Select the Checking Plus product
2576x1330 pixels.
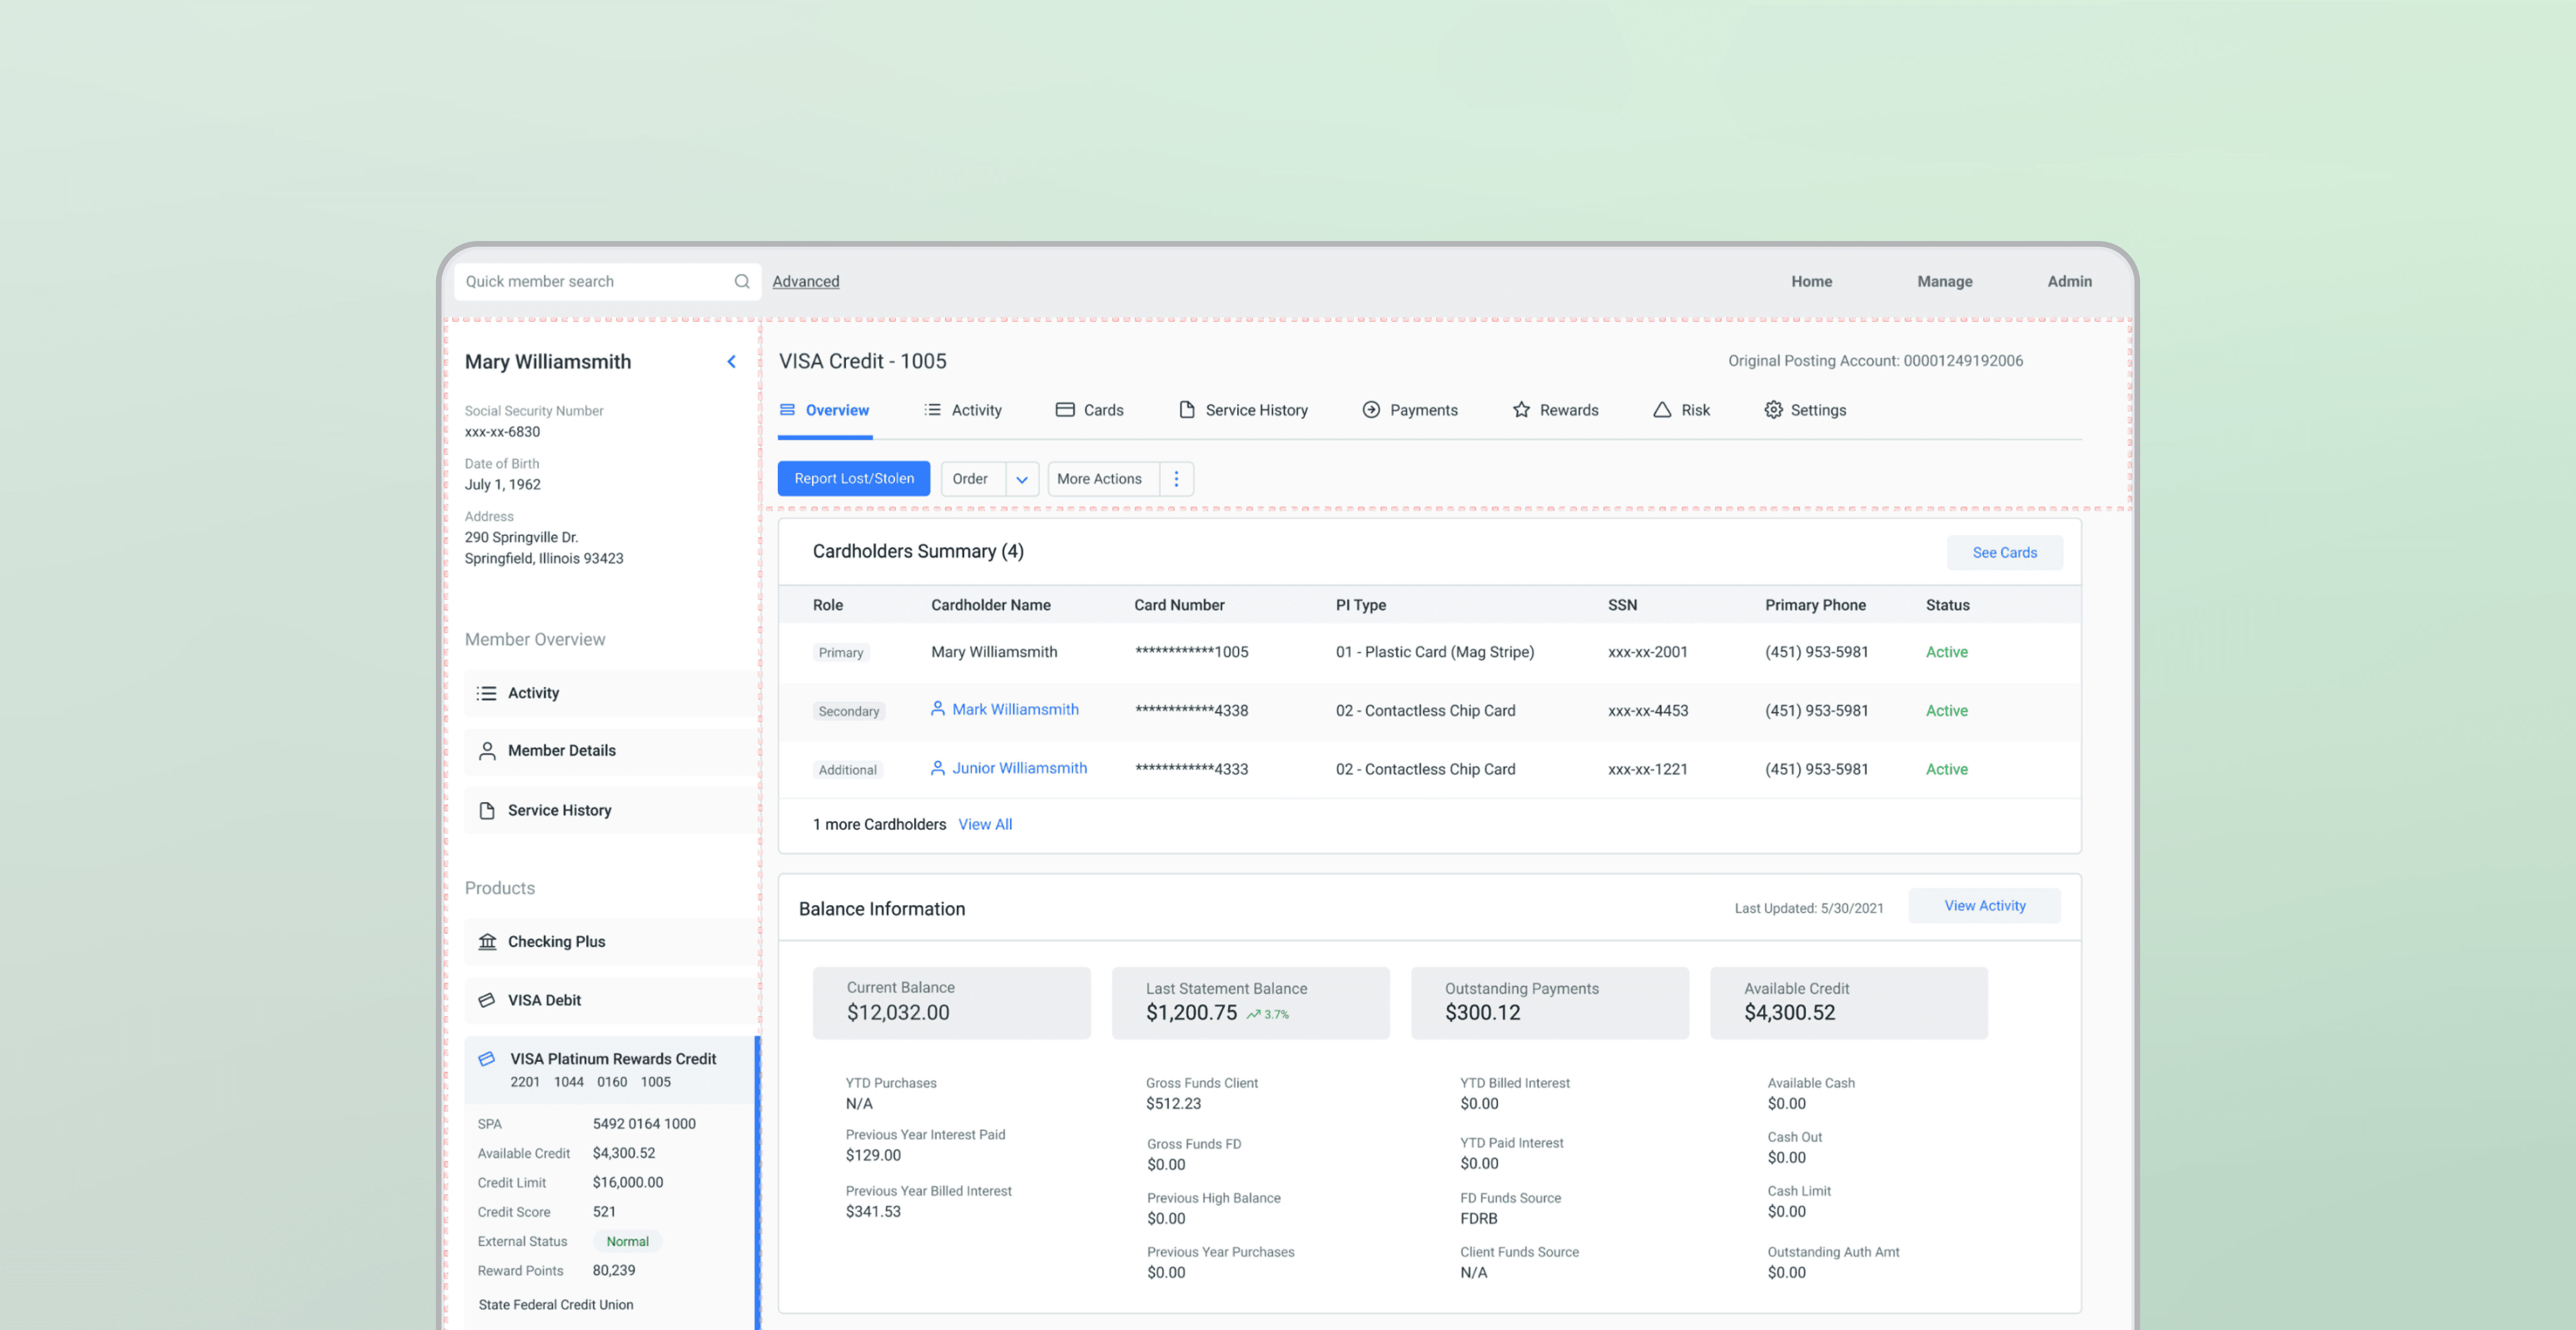(610, 942)
